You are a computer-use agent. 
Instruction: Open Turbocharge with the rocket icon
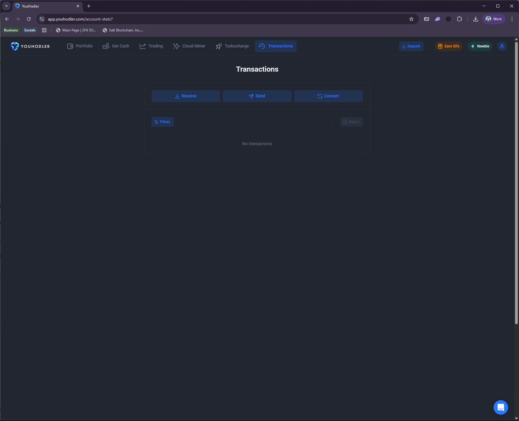click(218, 46)
